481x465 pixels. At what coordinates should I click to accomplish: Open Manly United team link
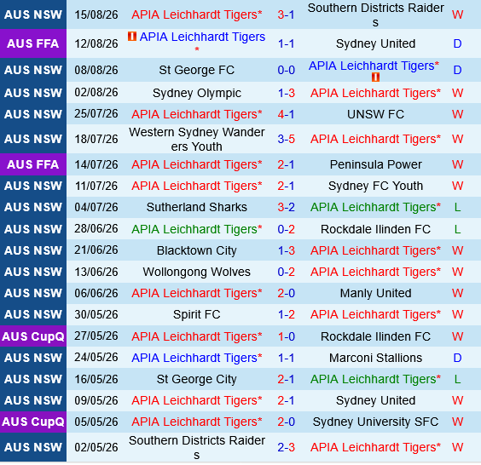tap(375, 294)
